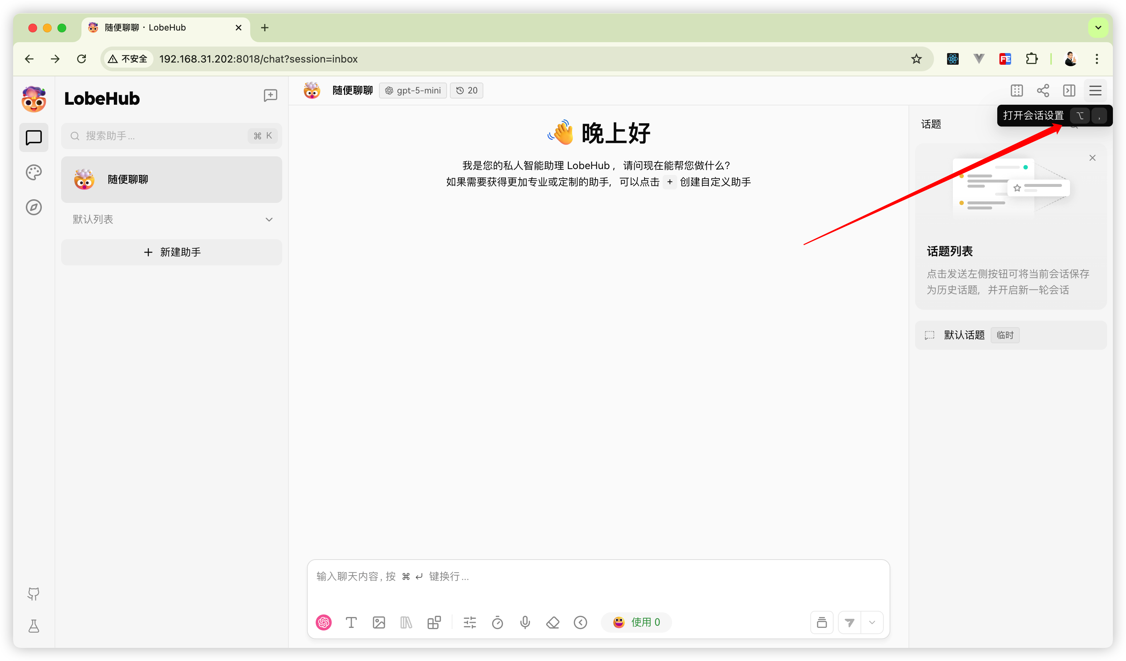
Task: Toggle the topic panel visibility icon
Action: 1069,91
